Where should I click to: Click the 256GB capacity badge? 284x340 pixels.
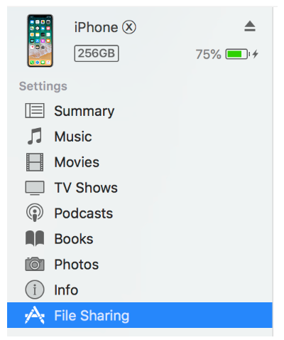point(97,53)
